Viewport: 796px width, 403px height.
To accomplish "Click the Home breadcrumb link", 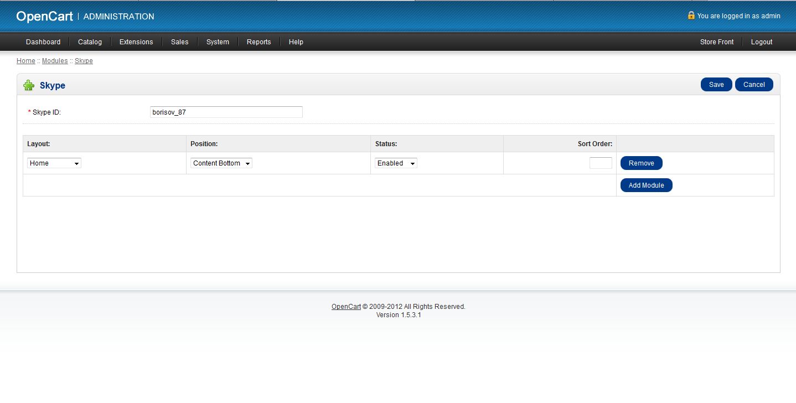I will pyautogui.click(x=26, y=61).
